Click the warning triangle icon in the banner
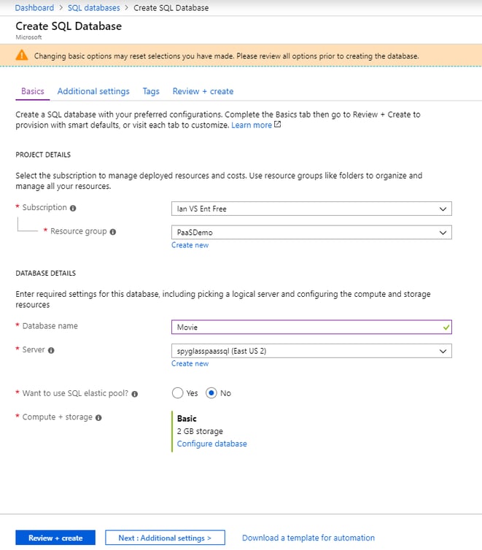Image resolution: width=482 pixels, height=550 pixels. (22, 55)
